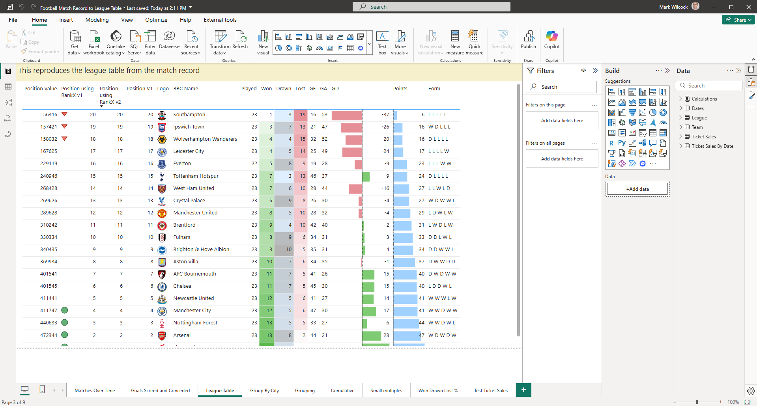
Task: Switch to the Modeling ribbon tab
Action: pyautogui.click(x=97, y=20)
